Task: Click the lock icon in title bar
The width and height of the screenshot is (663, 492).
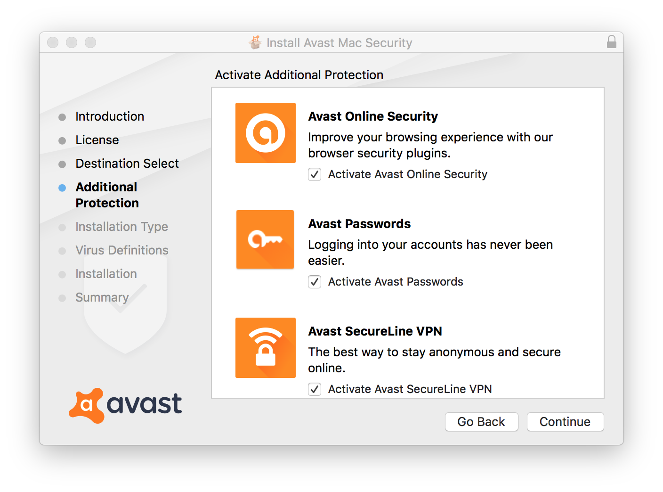Action: [611, 42]
